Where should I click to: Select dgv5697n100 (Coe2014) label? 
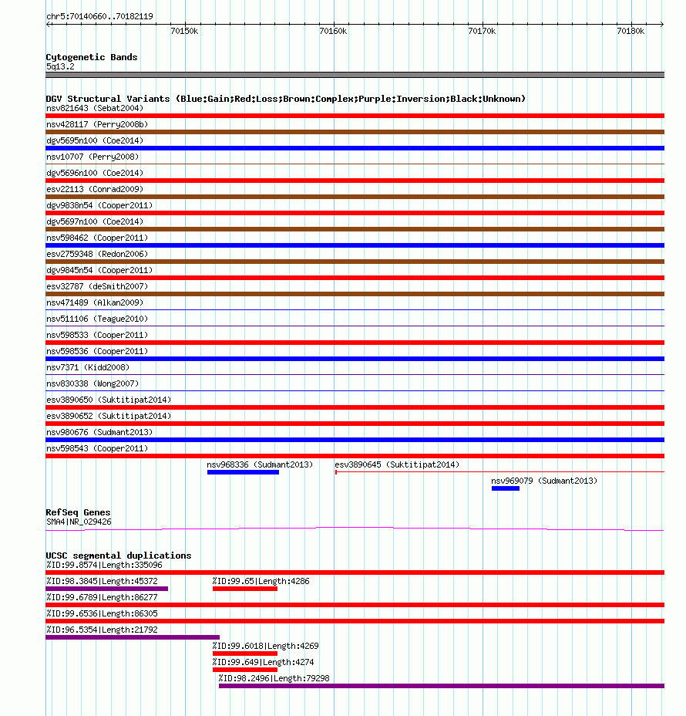point(95,222)
